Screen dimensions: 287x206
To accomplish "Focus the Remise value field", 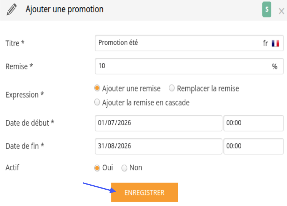I will (x=189, y=66).
